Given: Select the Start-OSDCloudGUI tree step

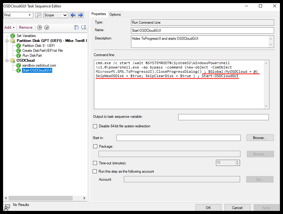Looking at the screenshot, I should tap(37, 70).
